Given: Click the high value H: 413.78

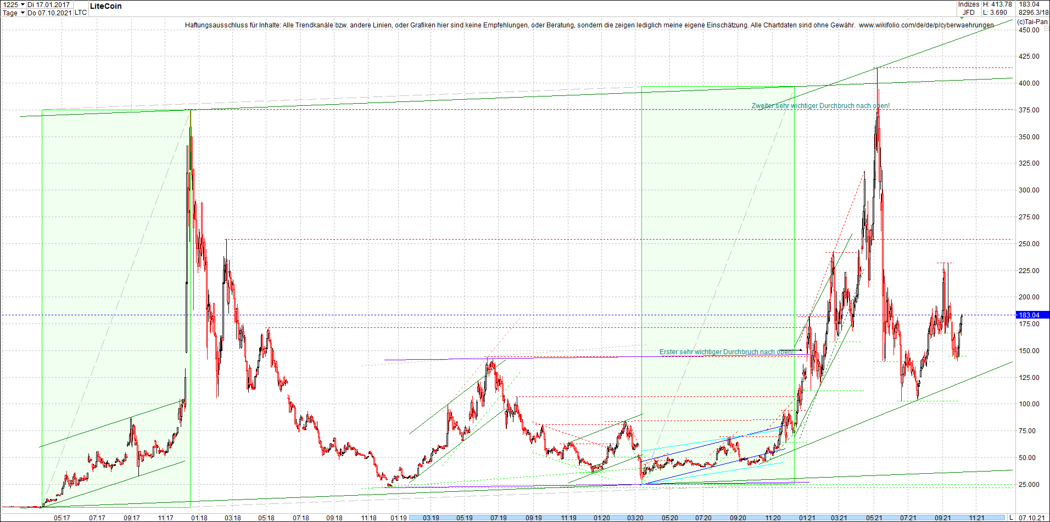Looking at the screenshot, I should [997, 4].
